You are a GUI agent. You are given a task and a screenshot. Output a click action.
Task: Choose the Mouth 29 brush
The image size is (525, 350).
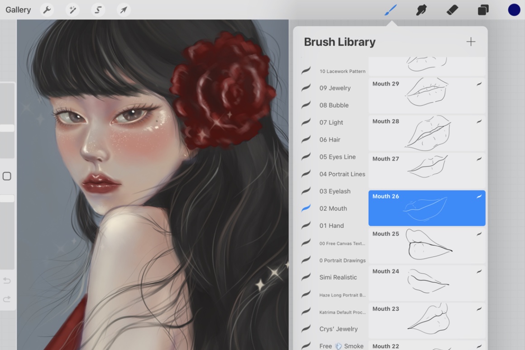[x=426, y=95]
